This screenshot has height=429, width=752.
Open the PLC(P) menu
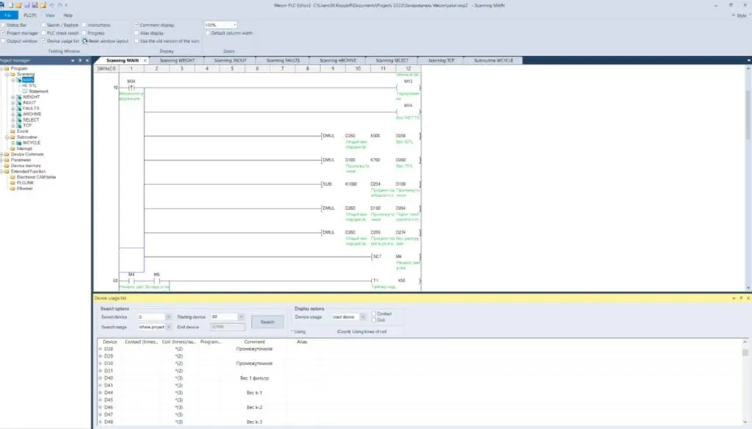click(x=32, y=15)
